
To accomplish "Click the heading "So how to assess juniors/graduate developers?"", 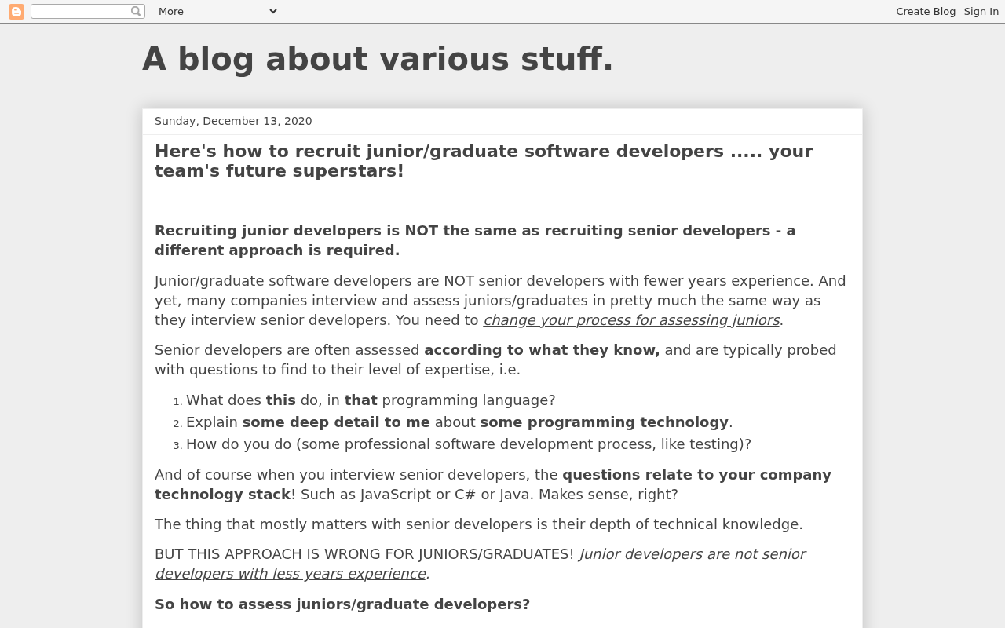I will tap(342, 604).
